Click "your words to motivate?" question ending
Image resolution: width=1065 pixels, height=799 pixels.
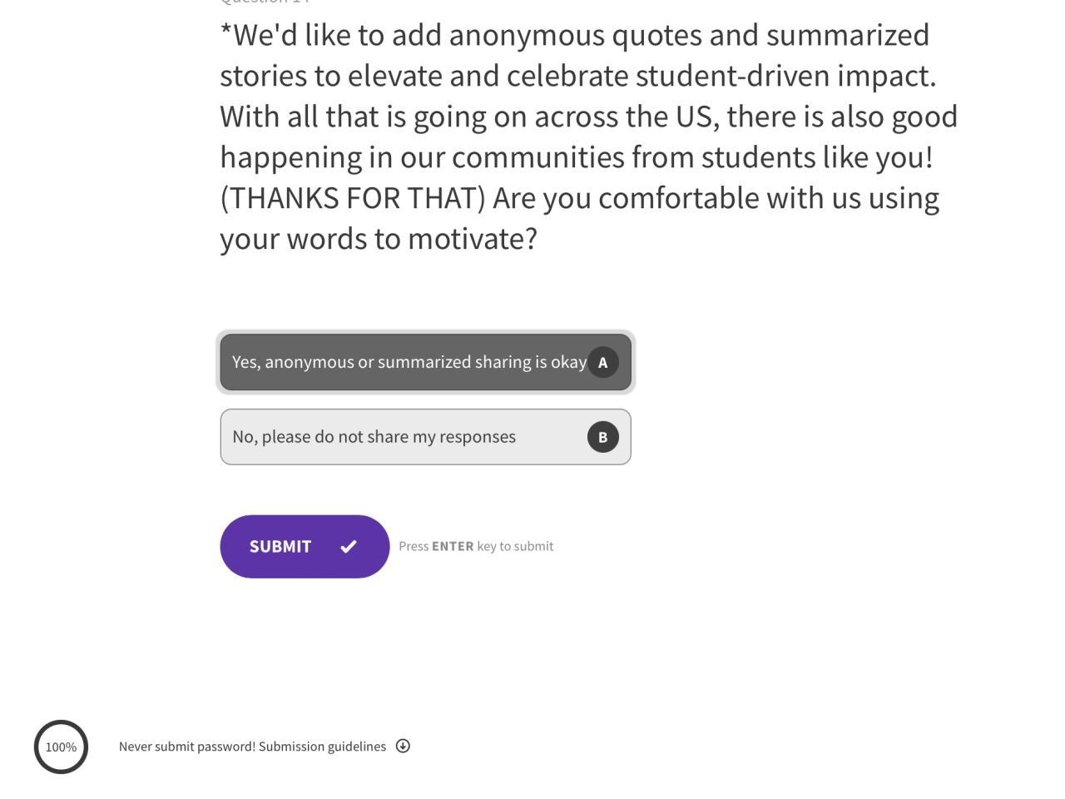[379, 239]
